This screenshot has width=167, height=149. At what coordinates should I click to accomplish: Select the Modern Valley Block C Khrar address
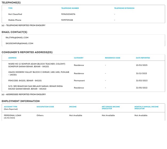pos(39,73)
